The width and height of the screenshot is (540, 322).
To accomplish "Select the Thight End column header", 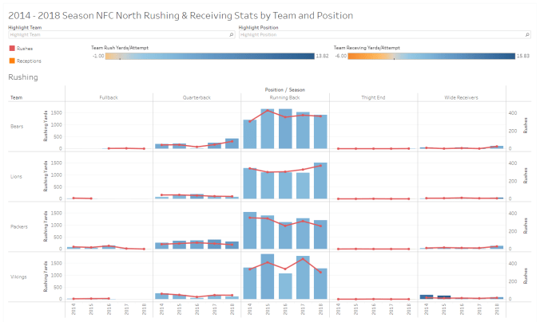I will [x=373, y=97].
